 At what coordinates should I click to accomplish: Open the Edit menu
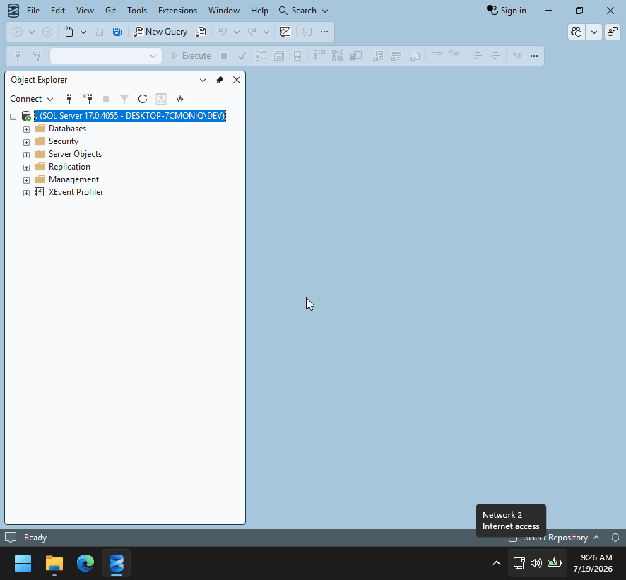pos(58,11)
